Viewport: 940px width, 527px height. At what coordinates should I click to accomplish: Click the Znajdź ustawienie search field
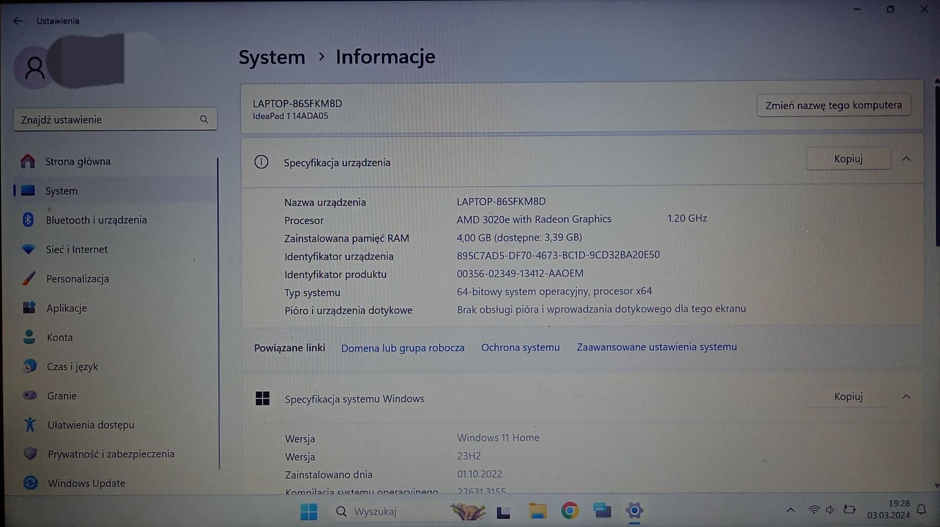[x=115, y=120]
